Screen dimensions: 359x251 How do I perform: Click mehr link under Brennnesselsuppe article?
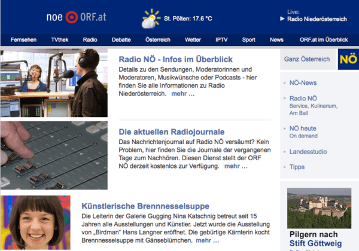point(208,240)
